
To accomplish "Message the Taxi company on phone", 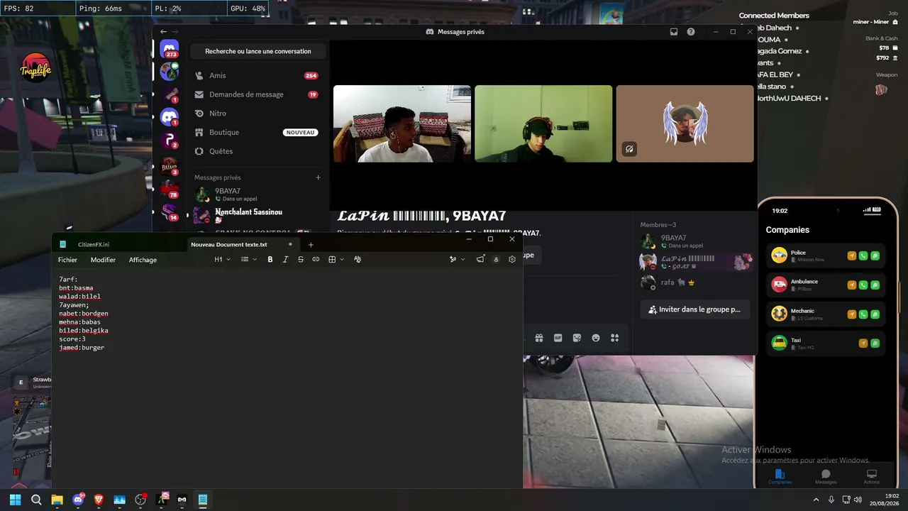I will click(875, 344).
